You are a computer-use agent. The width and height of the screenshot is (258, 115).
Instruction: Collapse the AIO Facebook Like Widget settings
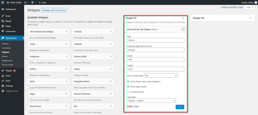point(183,29)
